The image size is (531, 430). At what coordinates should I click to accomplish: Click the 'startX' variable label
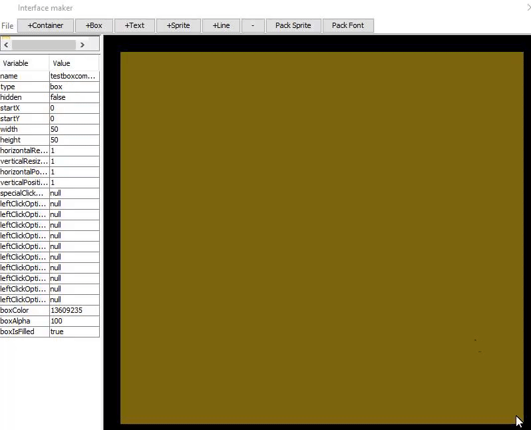[x=10, y=108]
